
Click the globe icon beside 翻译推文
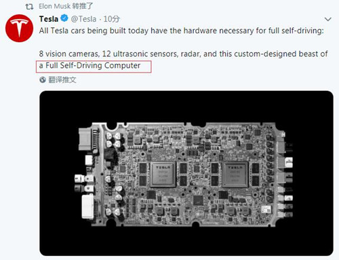(43, 79)
